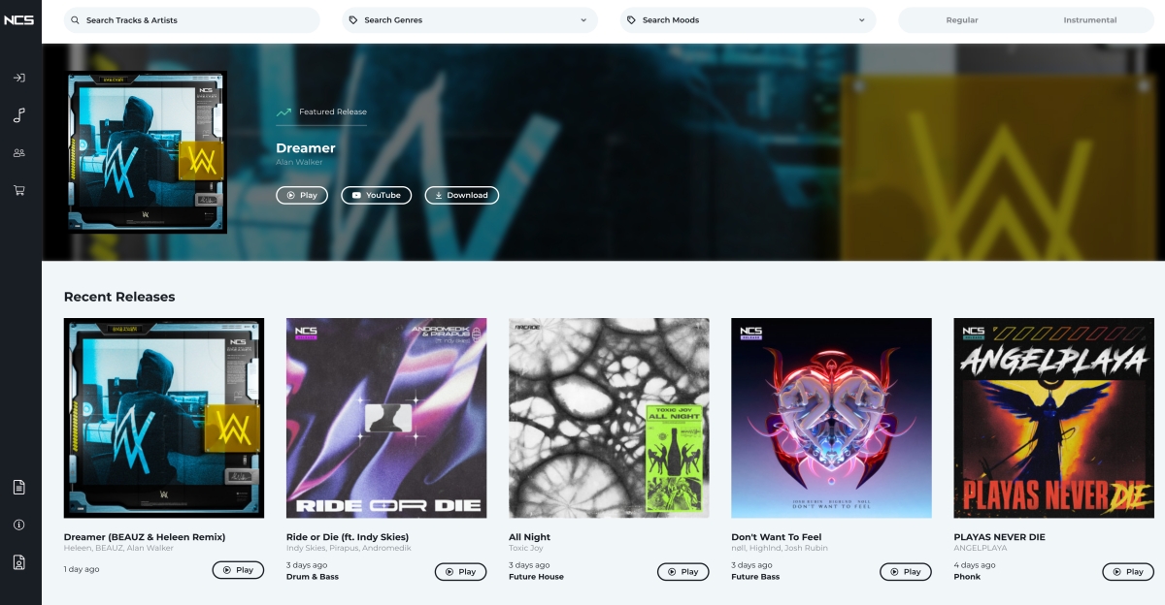This screenshot has height=605, width=1165.
Task: Play the featured Dreamer release
Action: click(x=301, y=195)
